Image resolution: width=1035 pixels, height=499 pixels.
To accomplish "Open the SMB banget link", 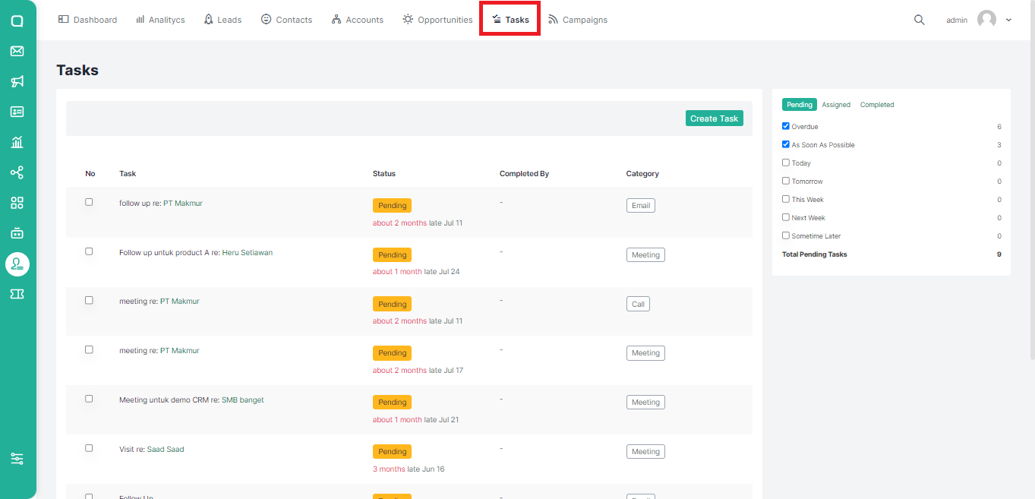I will 243,400.
